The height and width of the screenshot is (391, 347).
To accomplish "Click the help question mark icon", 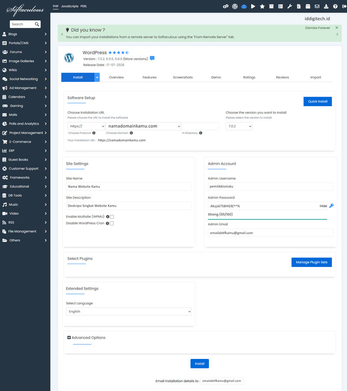I will tap(335, 7).
